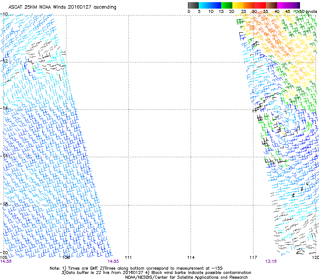Click the longitude label '105' on bottom axis
The height and width of the screenshot is (280, 319).
click(4, 258)
